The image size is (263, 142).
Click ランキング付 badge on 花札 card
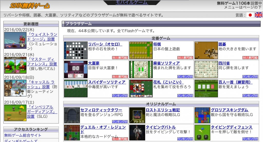pyautogui.click(x=185, y=96)
